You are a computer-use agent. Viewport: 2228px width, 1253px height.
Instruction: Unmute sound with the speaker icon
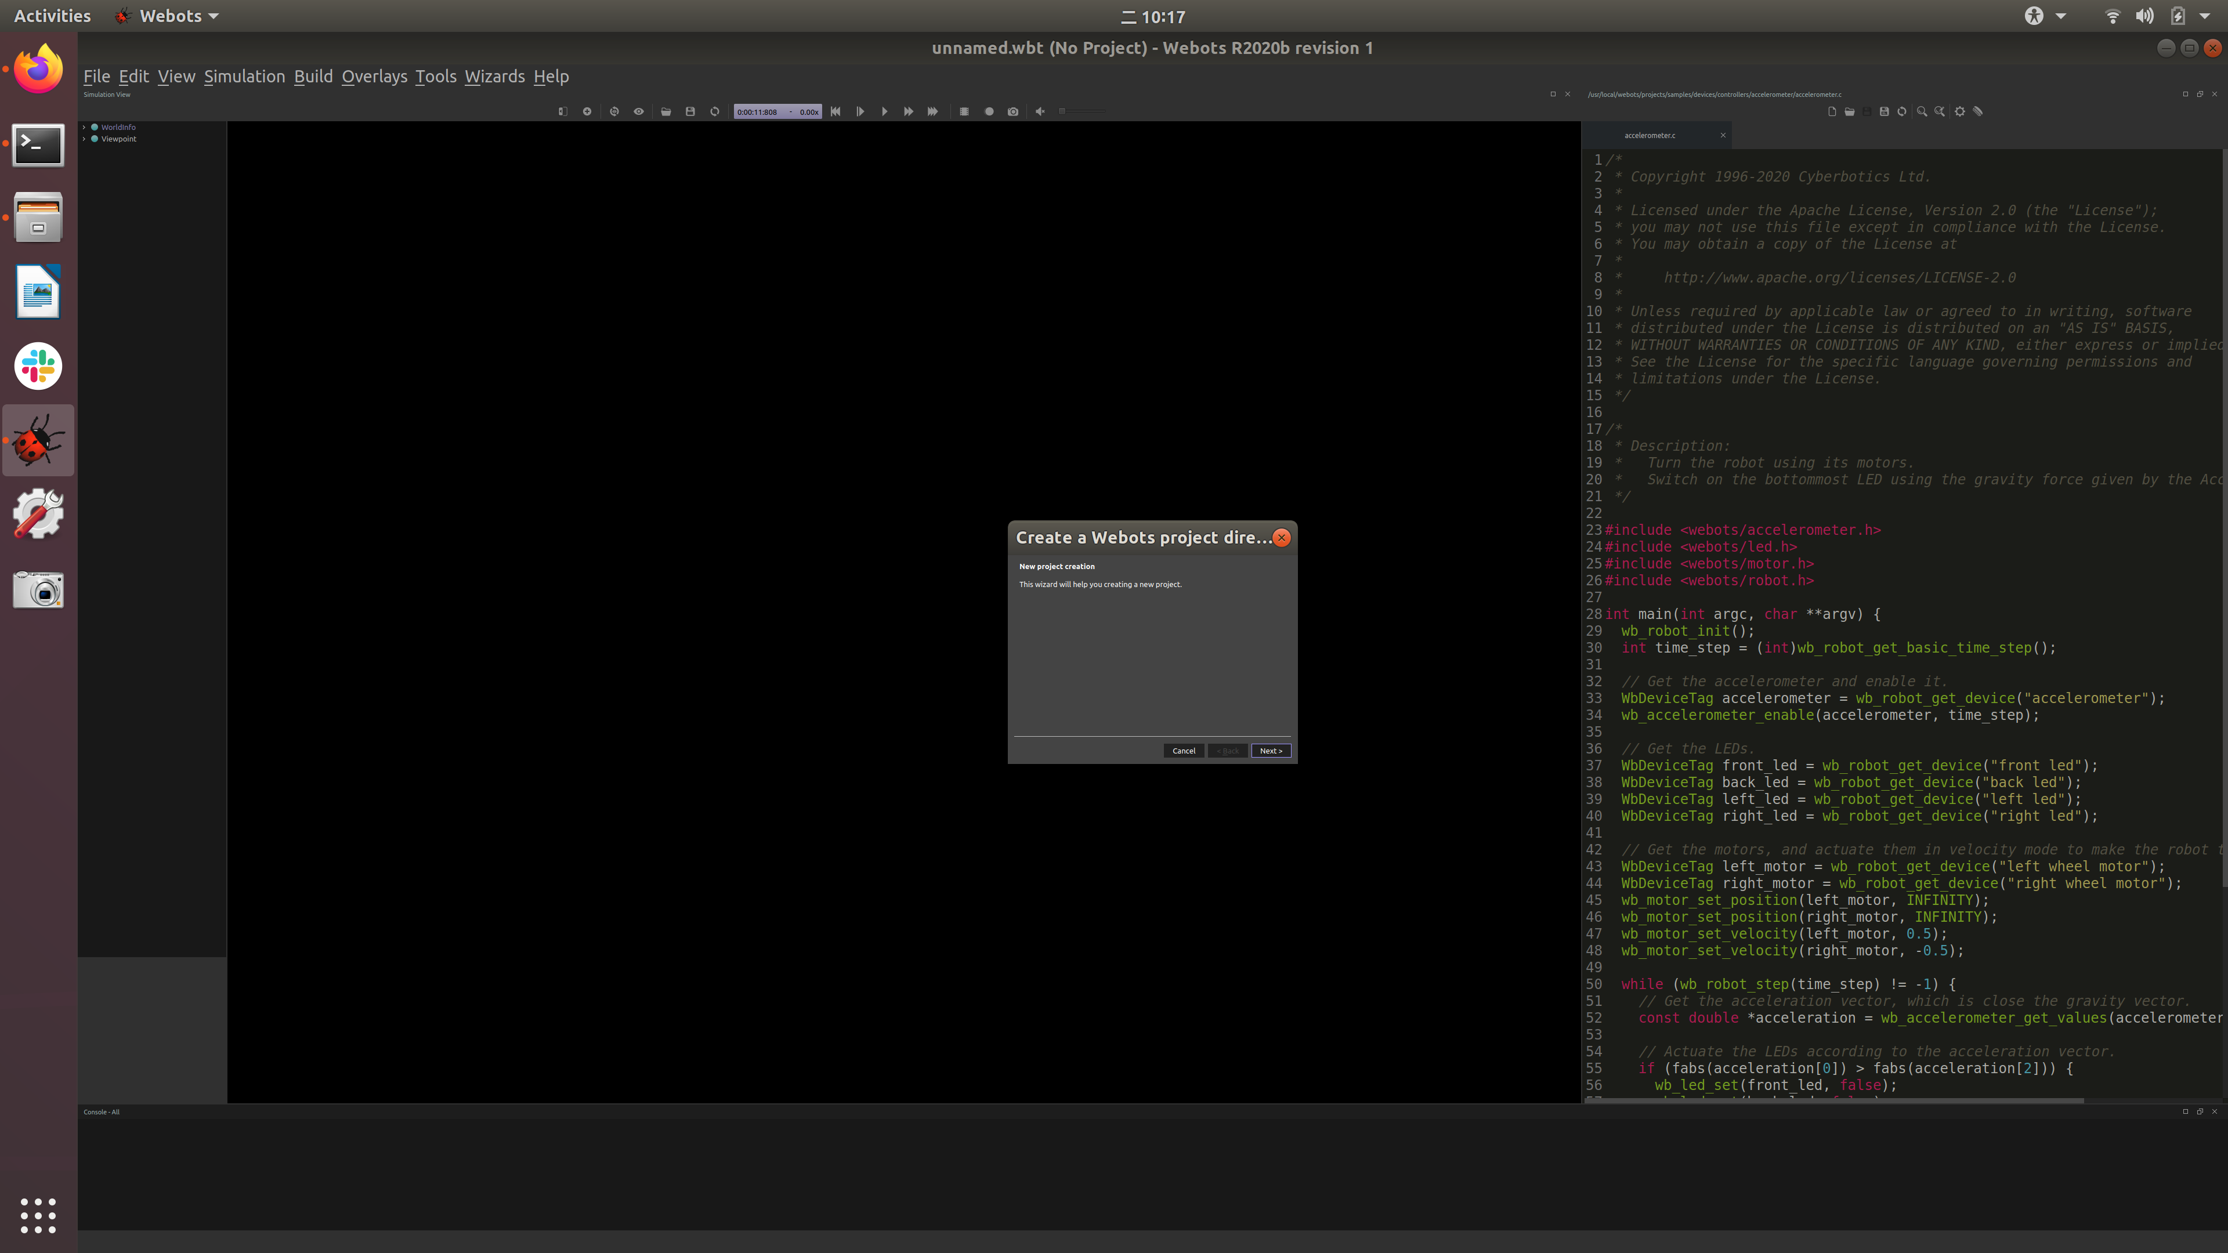(x=1040, y=111)
